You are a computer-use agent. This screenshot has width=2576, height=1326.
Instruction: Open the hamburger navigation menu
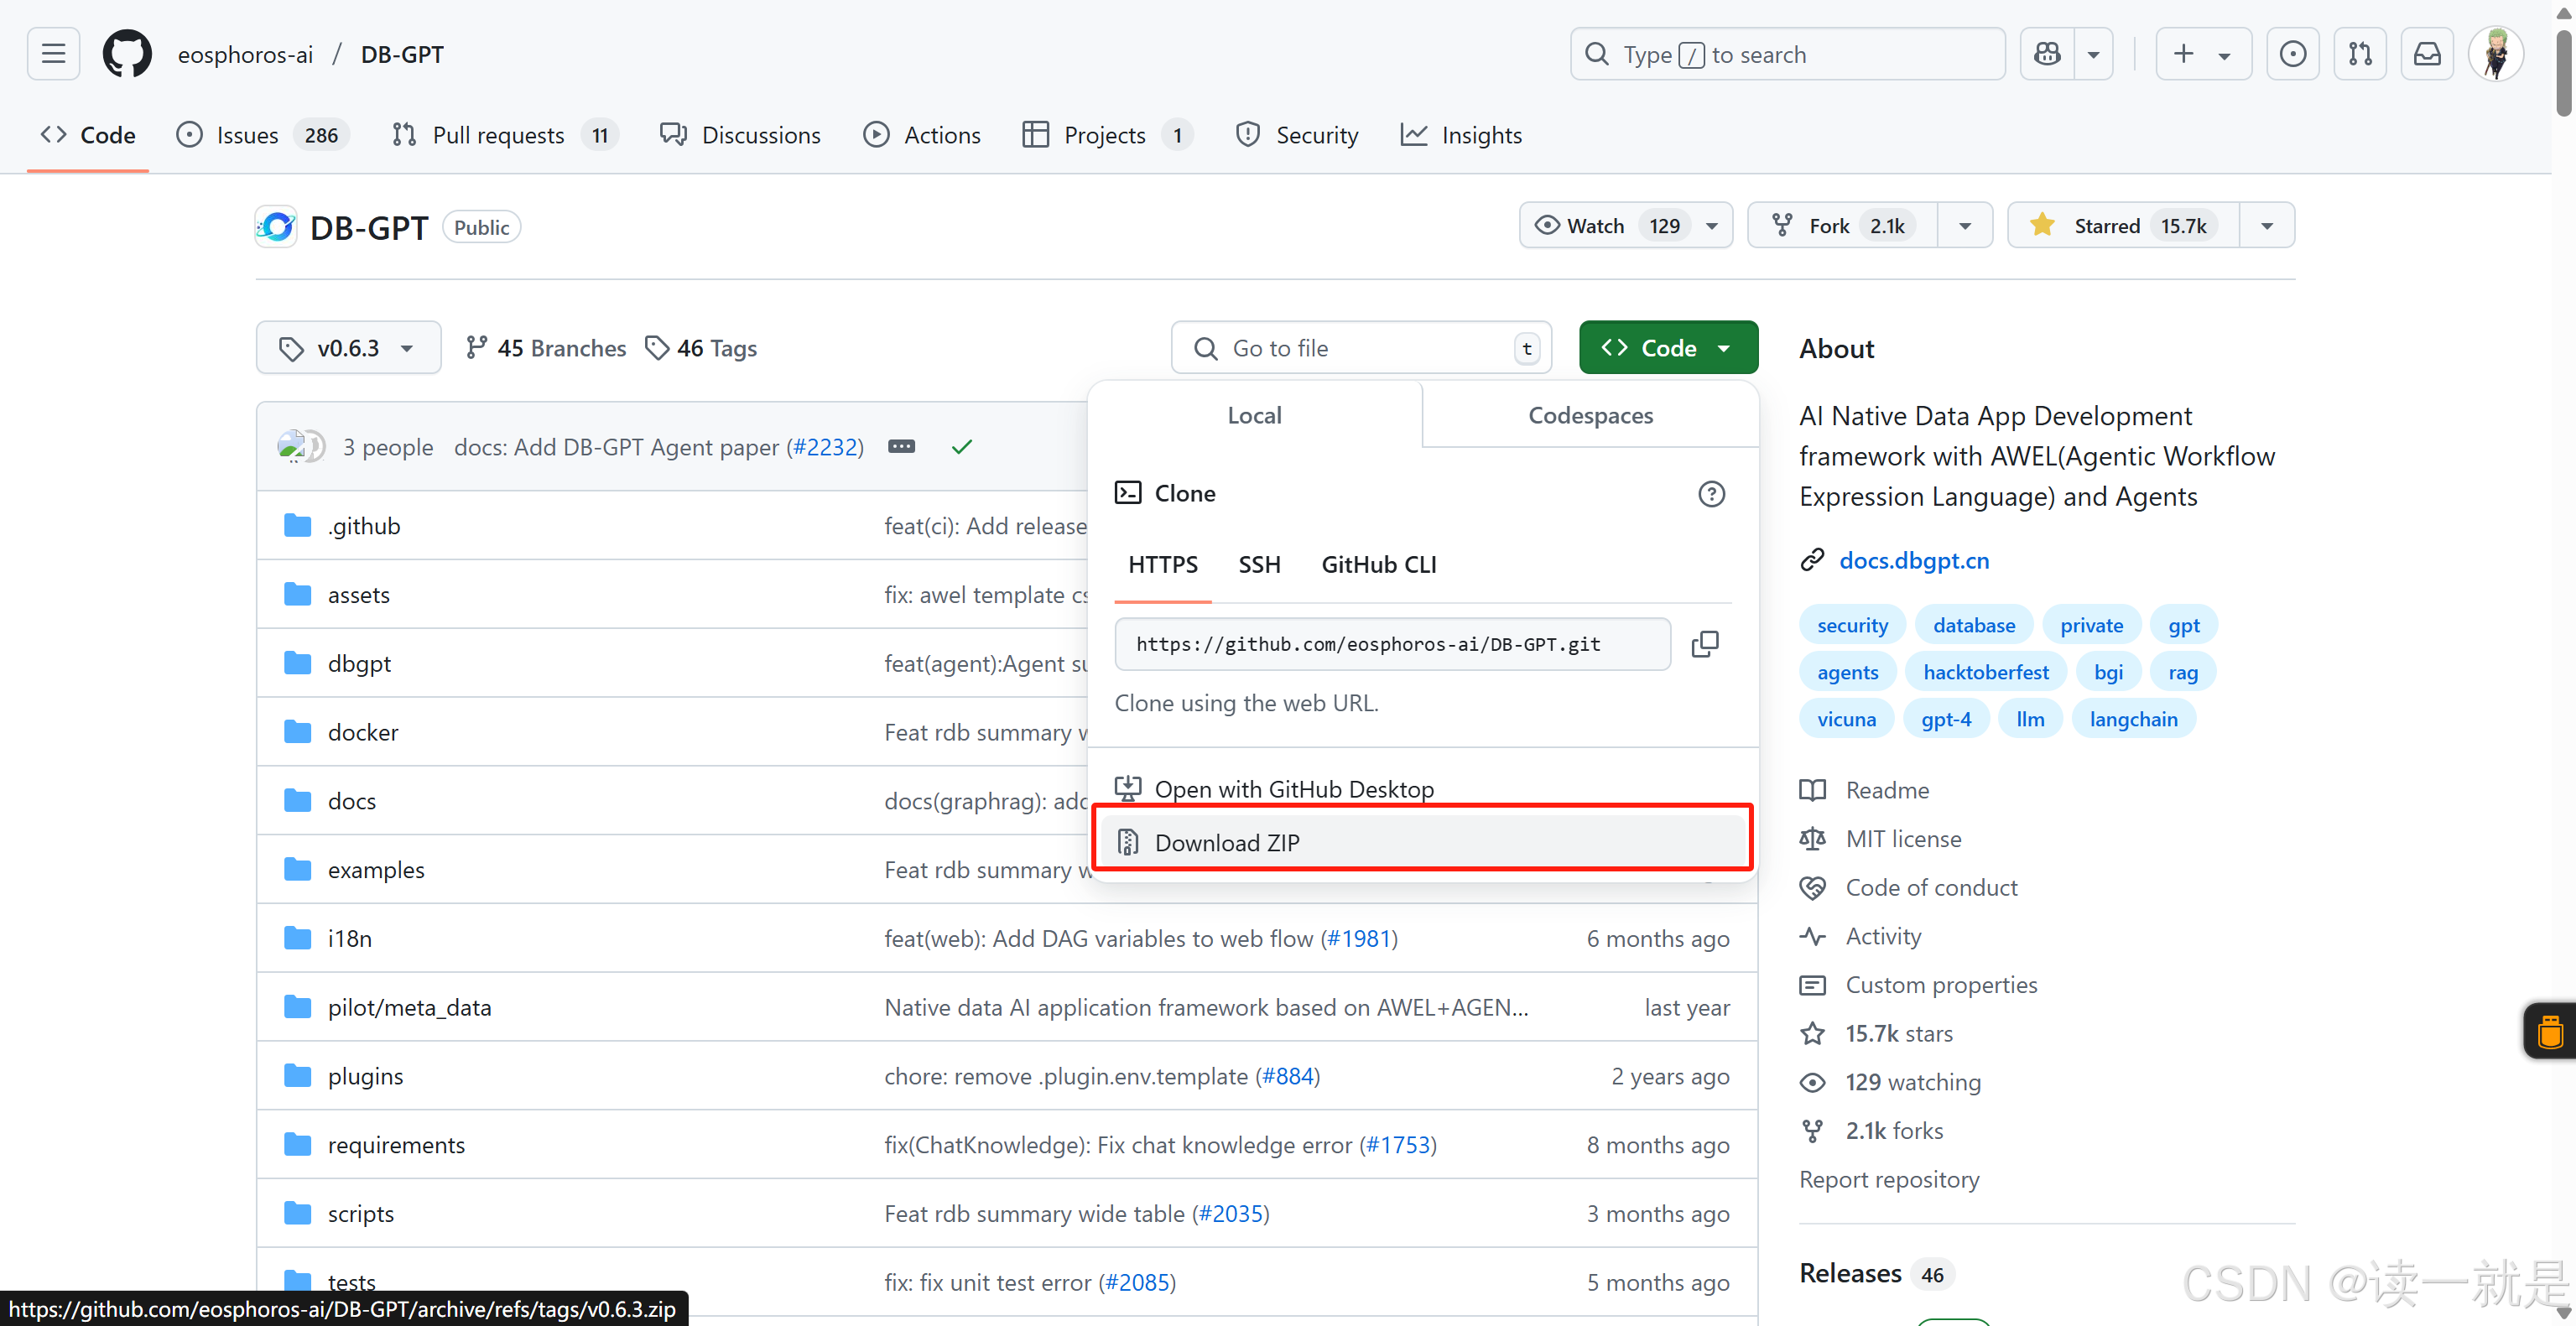coord(53,54)
